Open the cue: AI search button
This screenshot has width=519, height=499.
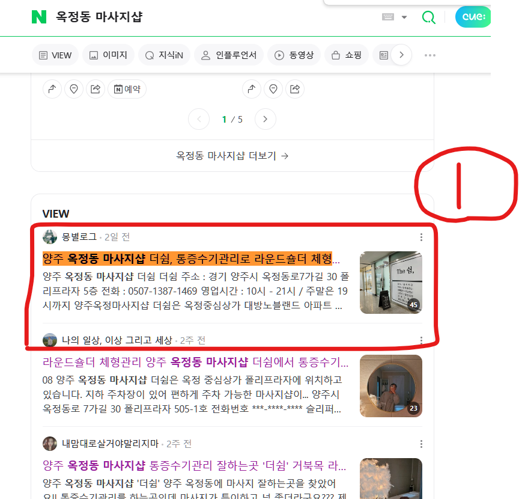pyautogui.click(x=473, y=17)
